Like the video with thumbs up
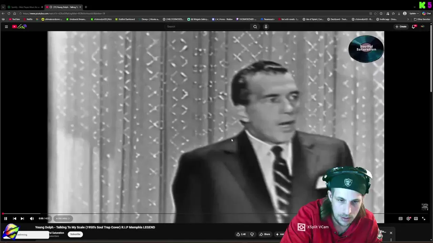The image size is (433, 243). pos(241,234)
